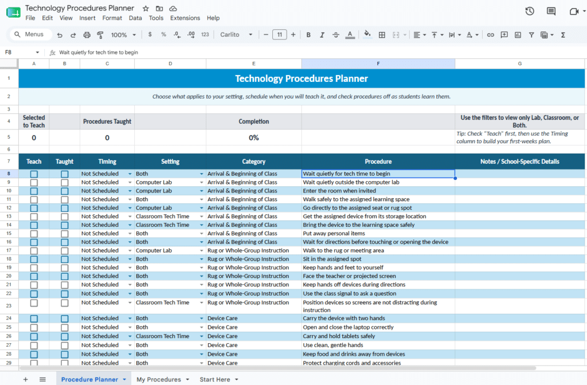
Task: Create a filter with the funnel icon
Action: click(531, 35)
